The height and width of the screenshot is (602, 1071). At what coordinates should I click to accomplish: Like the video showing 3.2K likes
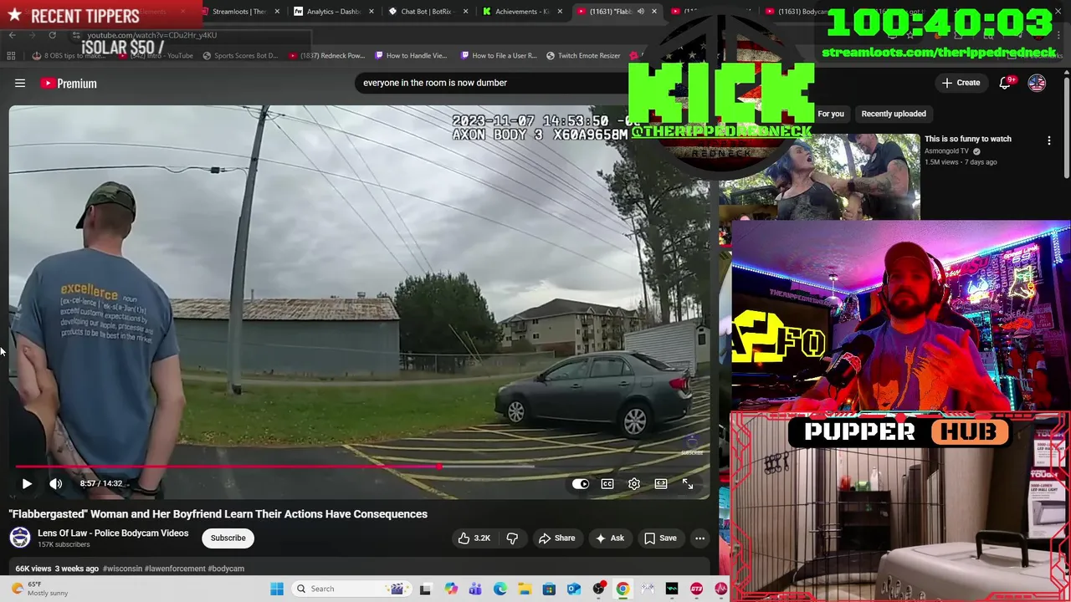[474, 538]
